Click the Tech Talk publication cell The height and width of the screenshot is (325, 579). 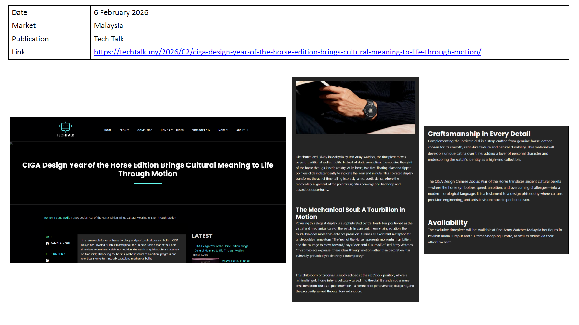(329, 39)
